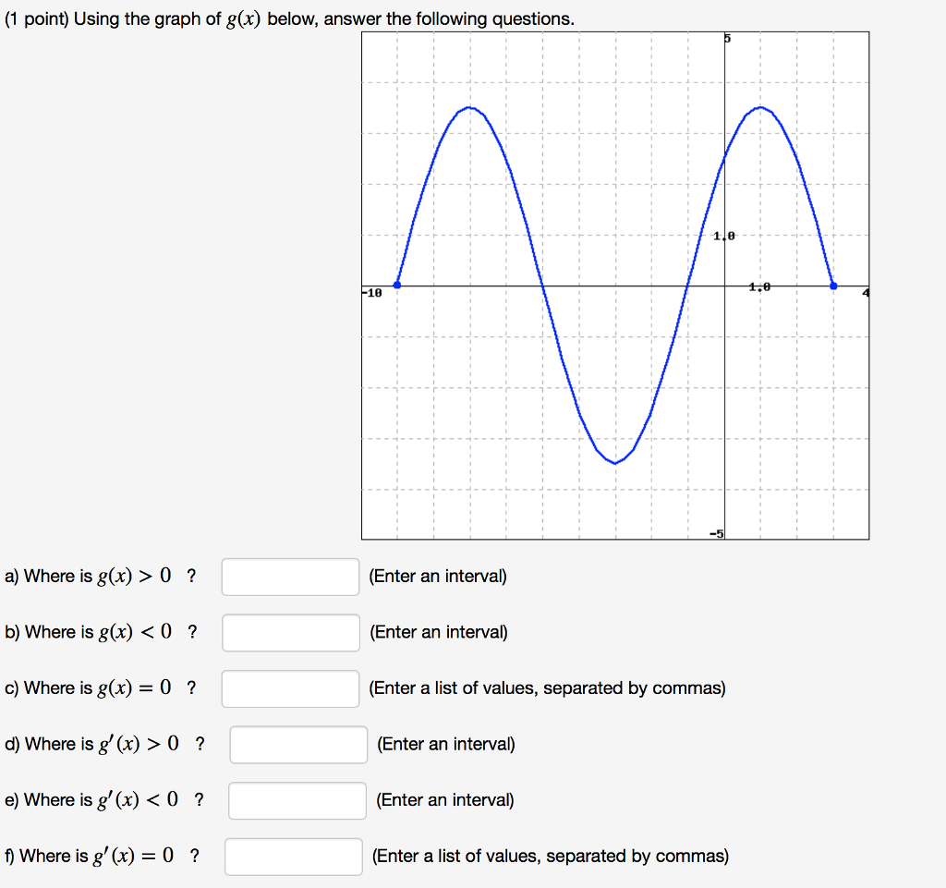This screenshot has height=888, width=946.
Task: Select the answer field for g(x) = 0
Action: click(290, 688)
